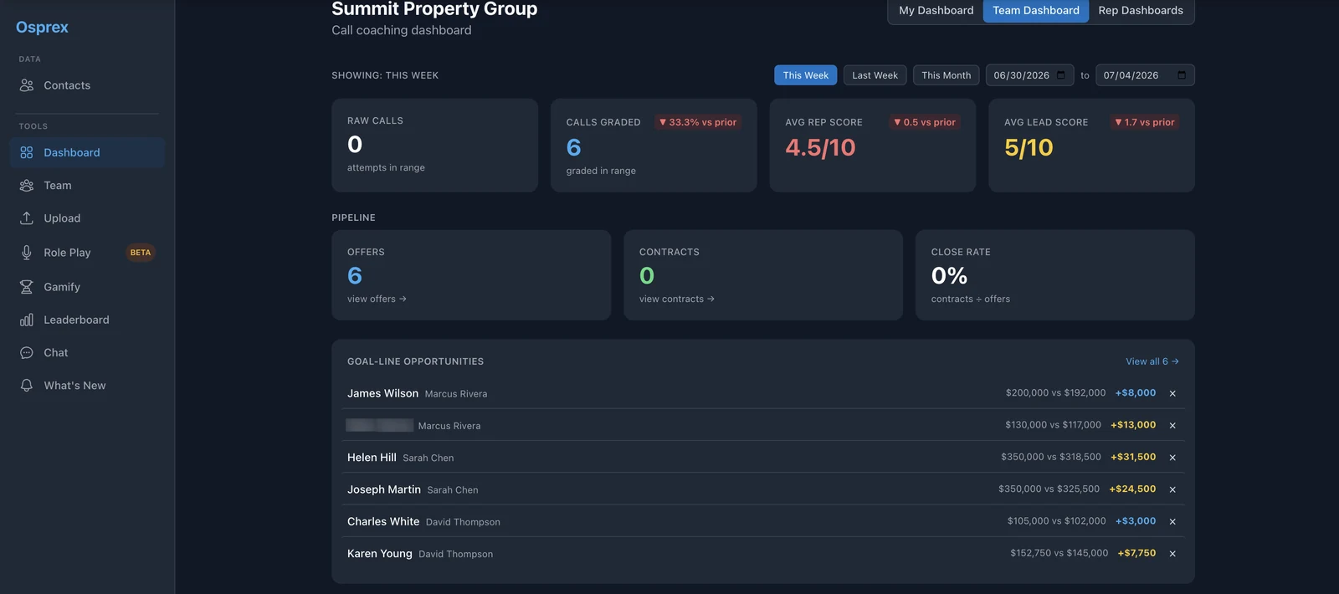The image size is (1339, 594).
Task: Open Gamify from sidebar
Action: 87,287
